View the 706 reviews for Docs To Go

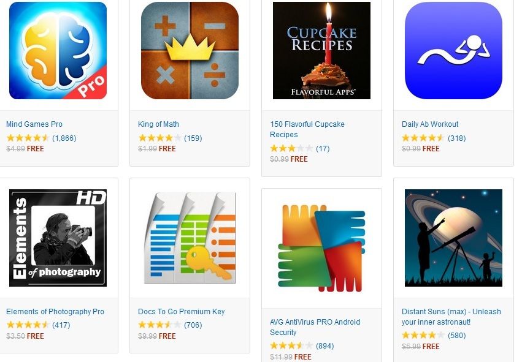[193, 325]
